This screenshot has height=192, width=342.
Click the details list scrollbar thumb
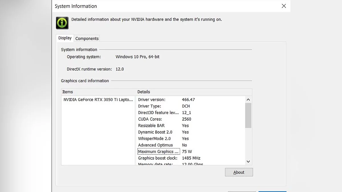248,115
